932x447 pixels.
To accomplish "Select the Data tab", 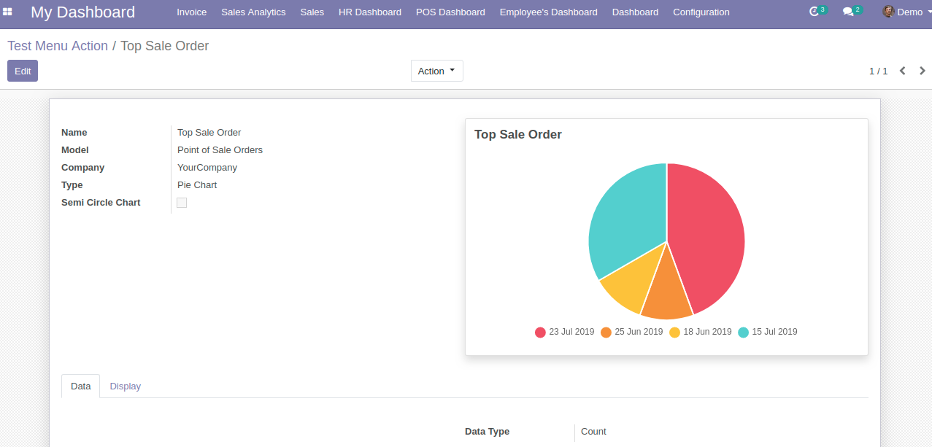I will (x=80, y=386).
